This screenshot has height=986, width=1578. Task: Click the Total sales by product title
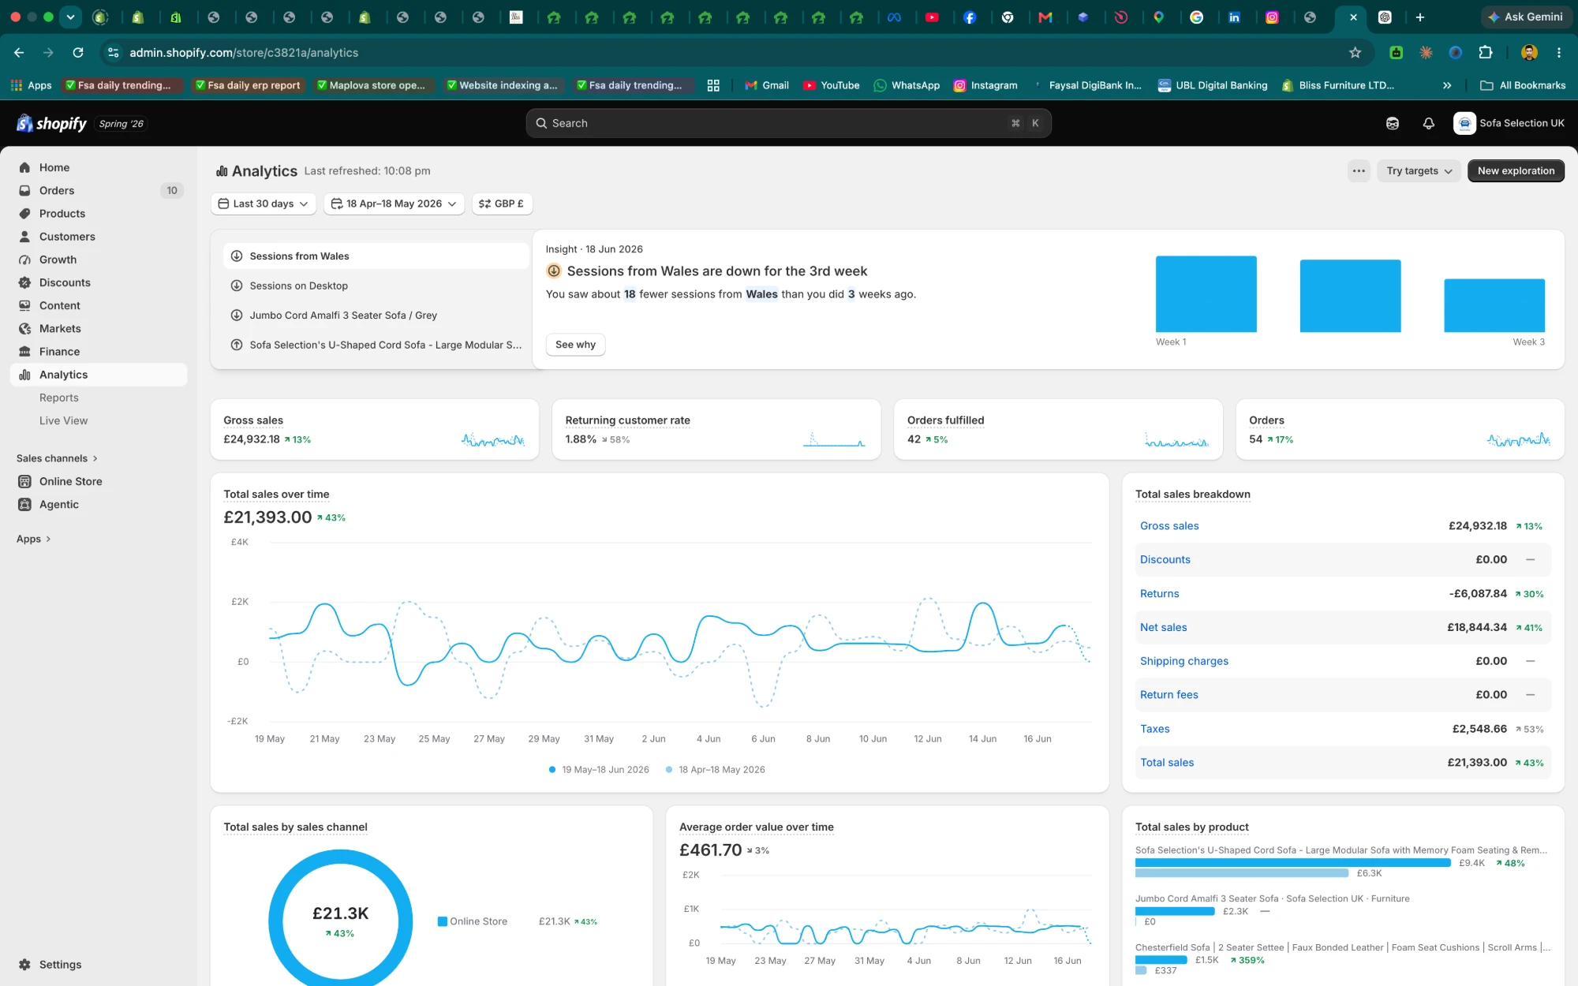point(1191,827)
